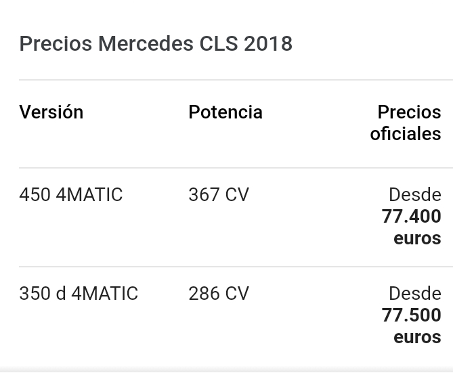453x375 pixels.
Task: Click the word oficiales in the header
Action: tap(406, 134)
